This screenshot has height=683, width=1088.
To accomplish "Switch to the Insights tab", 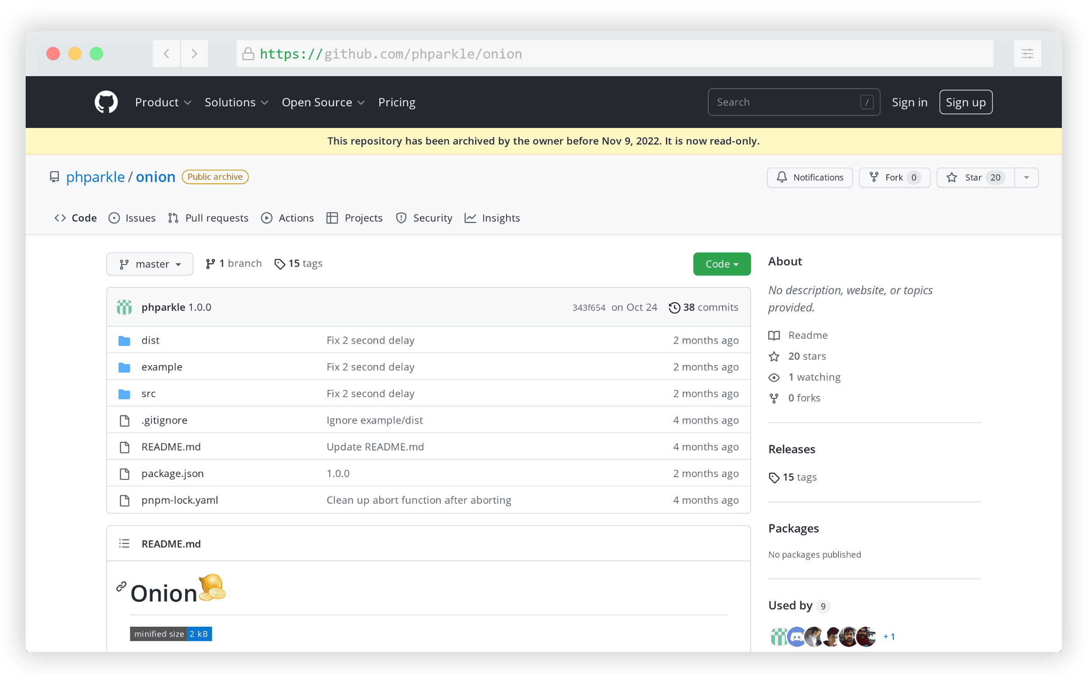I will coord(492,218).
